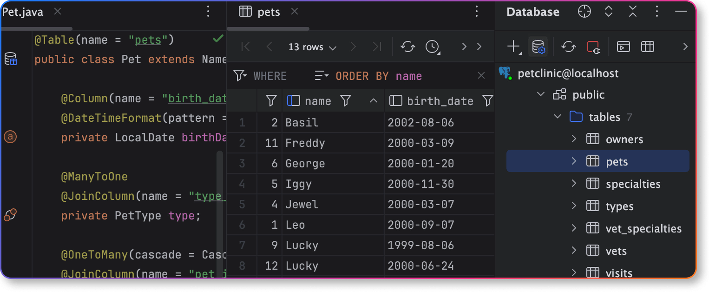Click the Select Opened File target icon in Database panel
709x292 pixels.
tap(584, 12)
